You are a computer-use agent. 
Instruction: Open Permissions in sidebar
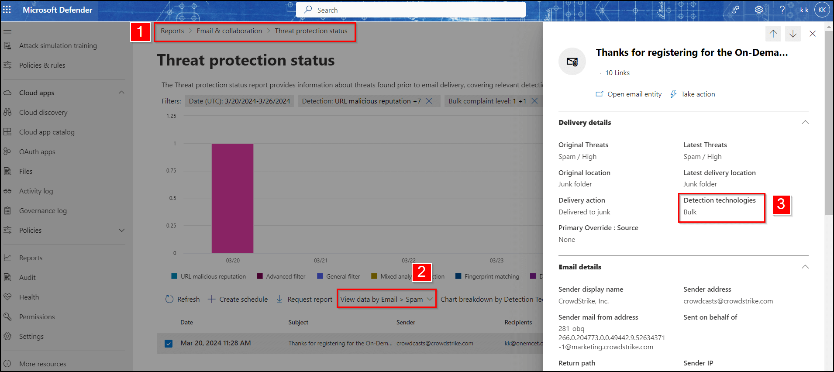tap(37, 317)
